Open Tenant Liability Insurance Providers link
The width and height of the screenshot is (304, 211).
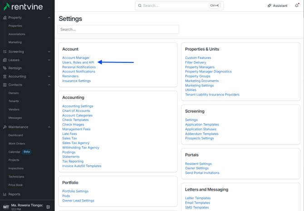pyautogui.click(x=212, y=94)
